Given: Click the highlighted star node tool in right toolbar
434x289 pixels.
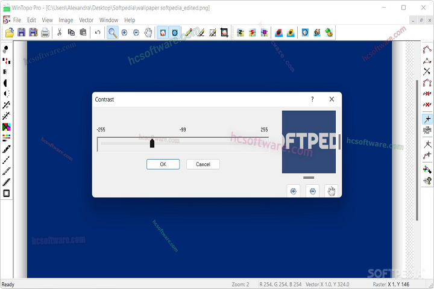Looking at the screenshot, I should (x=427, y=119).
